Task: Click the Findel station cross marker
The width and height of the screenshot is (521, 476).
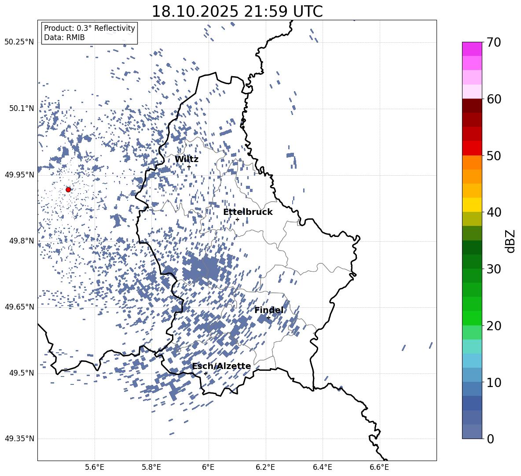Action: click(268, 318)
